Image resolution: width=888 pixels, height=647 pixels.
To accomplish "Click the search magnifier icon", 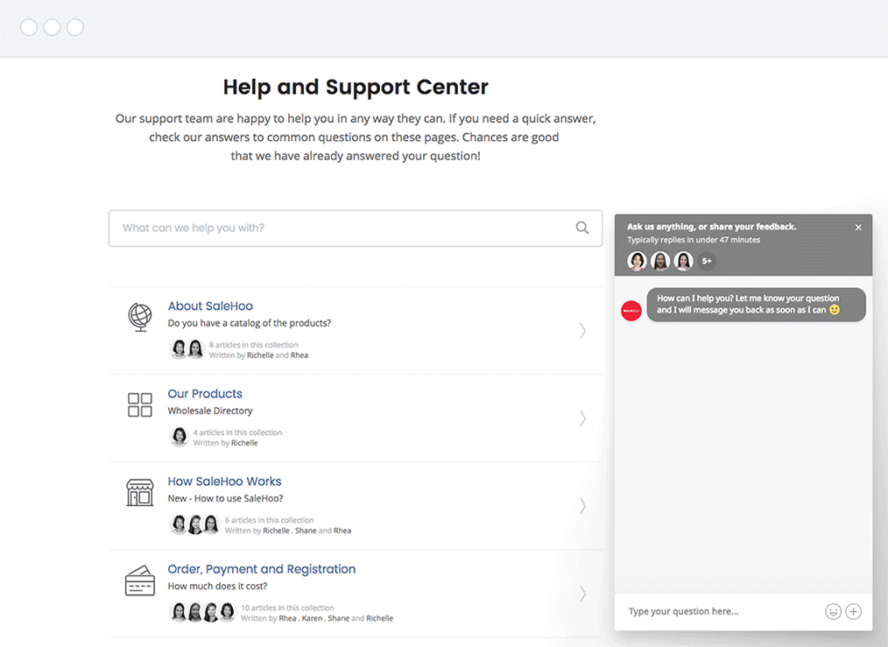I will coord(582,228).
